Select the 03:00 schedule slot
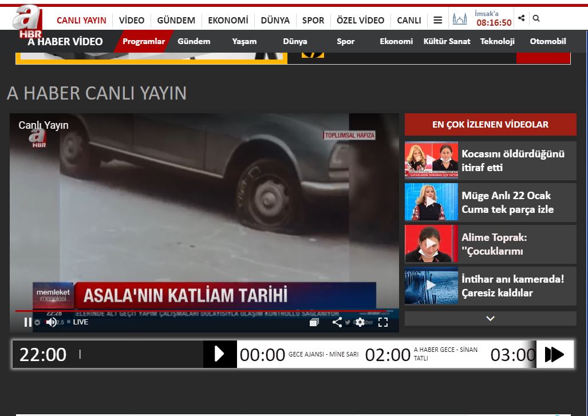Image resolution: width=588 pixels, height=416 pixels. [x=513, y=355]
